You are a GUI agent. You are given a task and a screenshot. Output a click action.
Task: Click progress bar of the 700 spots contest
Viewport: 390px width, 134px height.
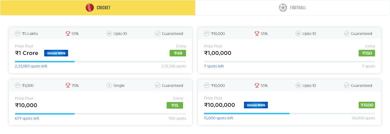point(100,114)
